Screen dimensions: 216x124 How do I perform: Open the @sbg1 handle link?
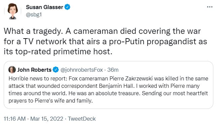point(34,14)
